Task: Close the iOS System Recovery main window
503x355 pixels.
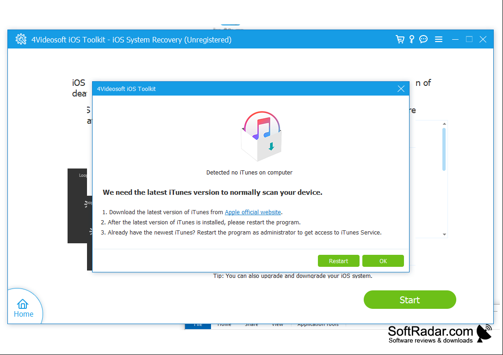Action: pos(483,39)
